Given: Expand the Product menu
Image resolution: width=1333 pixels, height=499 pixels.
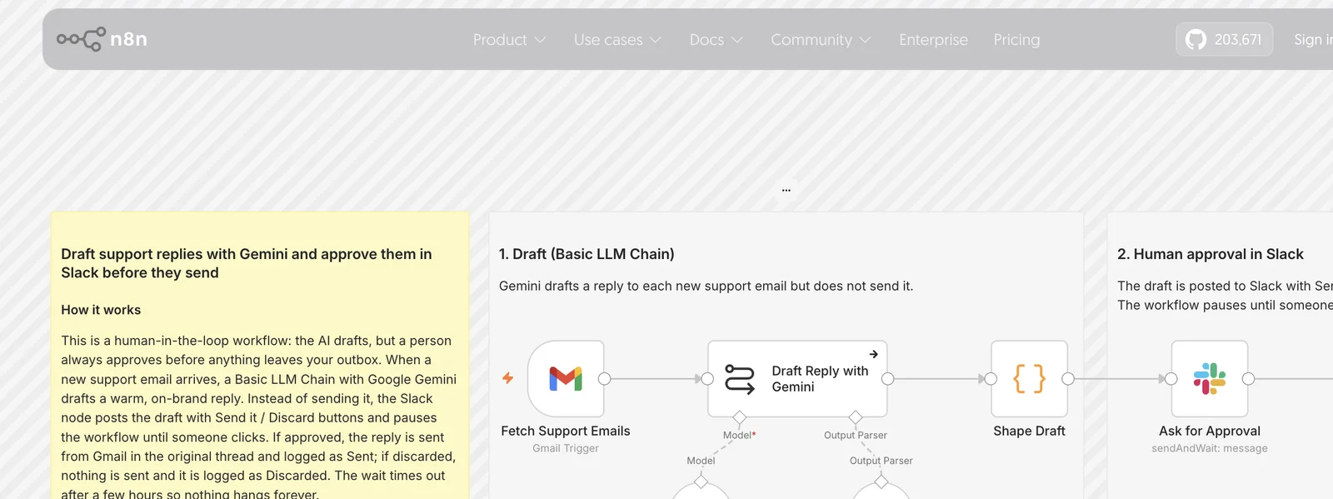Looking at the screenshot, I should 509,39.
